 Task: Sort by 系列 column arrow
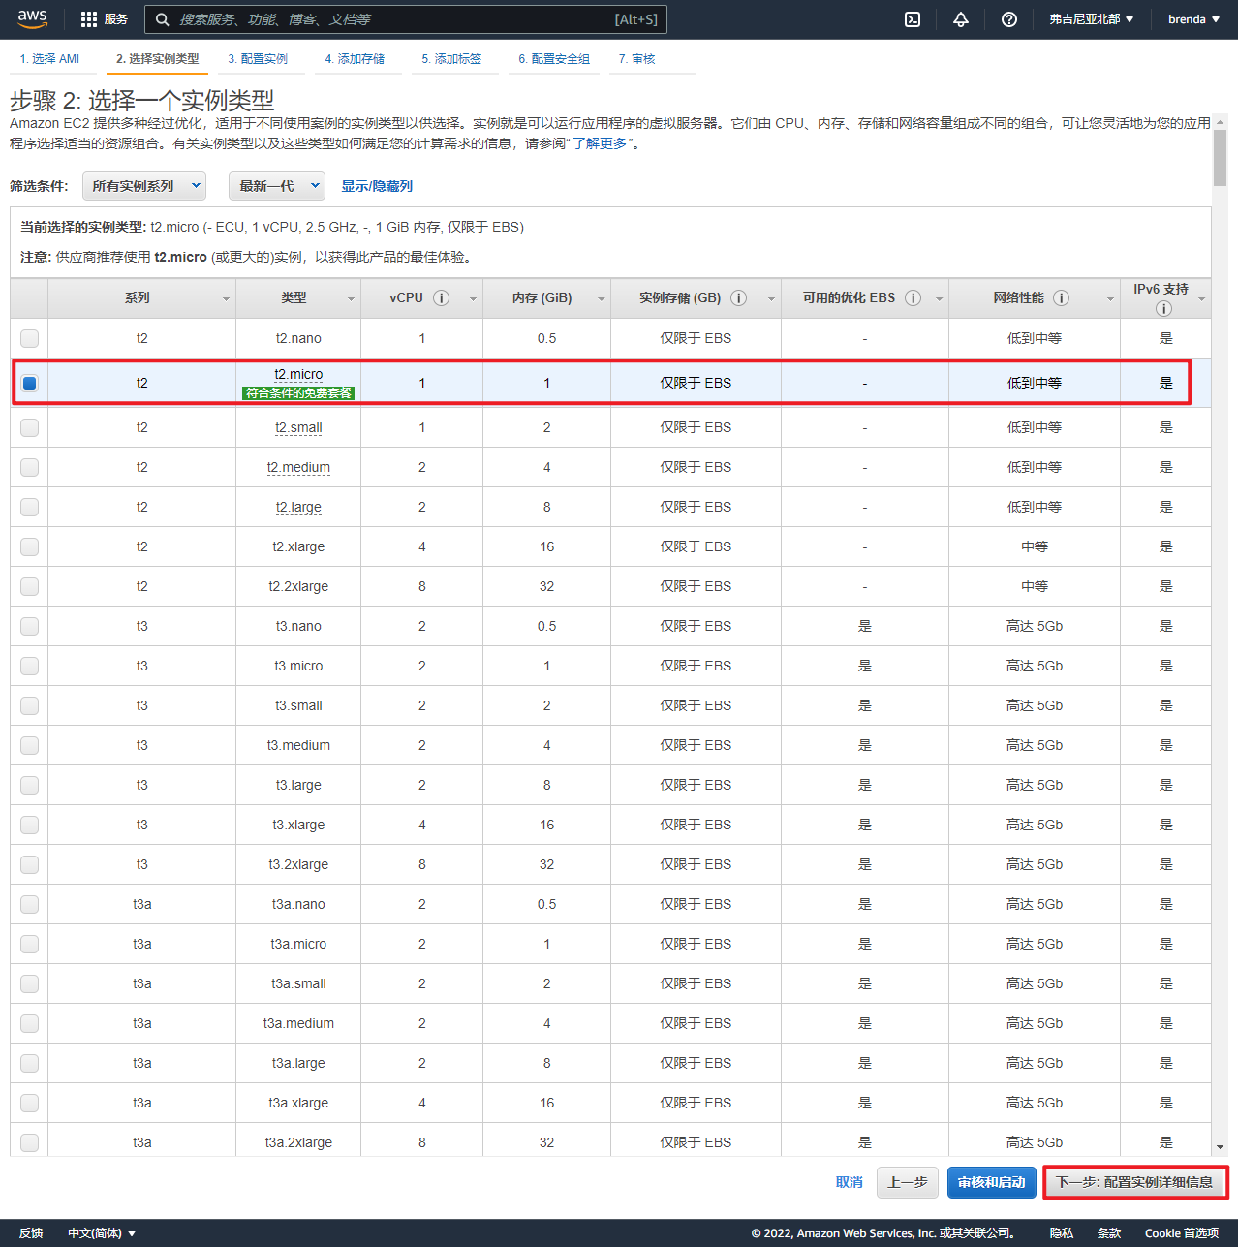[x=227, y=299]
